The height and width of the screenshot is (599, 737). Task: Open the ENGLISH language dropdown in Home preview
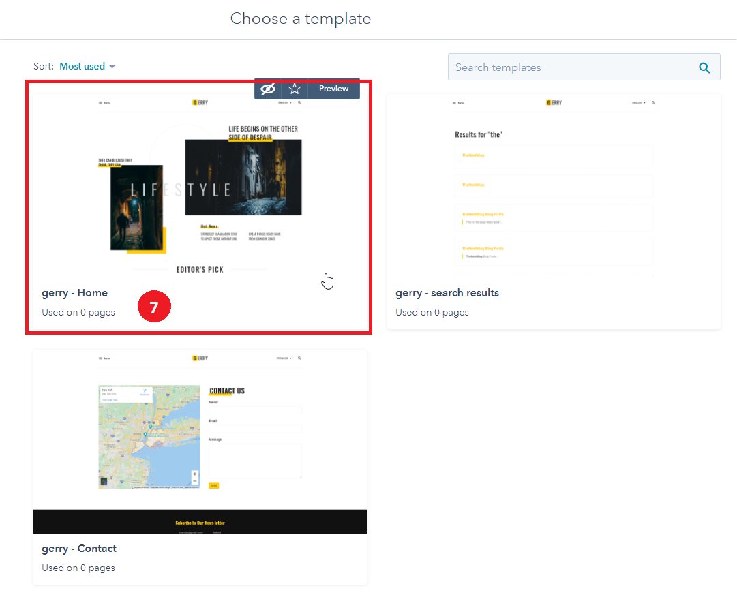[x=284, y=103]
